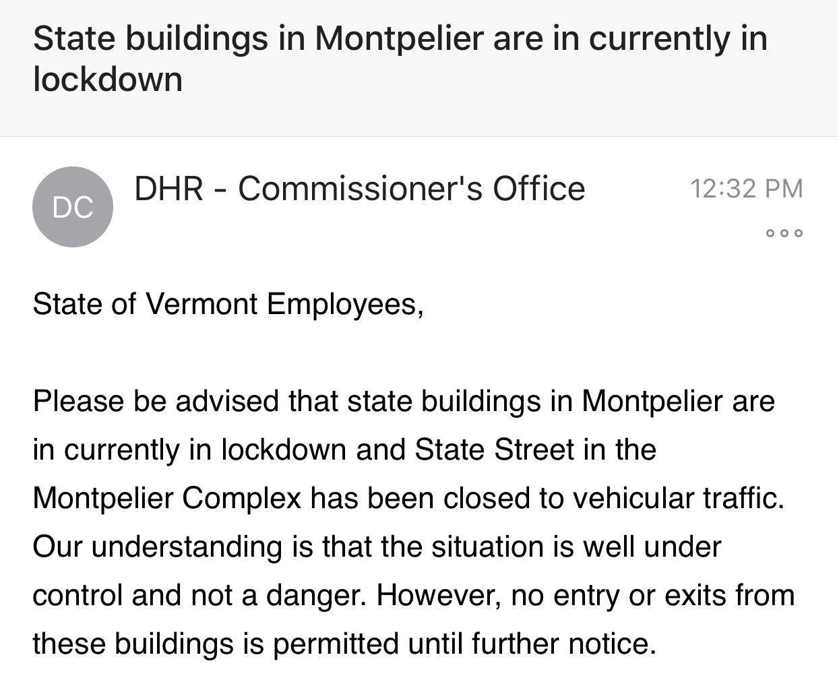Image resolution: width=837 pixels, height=680 pixels.
Task: Select the sender name DHR - Commissioner's Office
Action: [x=360, y=188]
